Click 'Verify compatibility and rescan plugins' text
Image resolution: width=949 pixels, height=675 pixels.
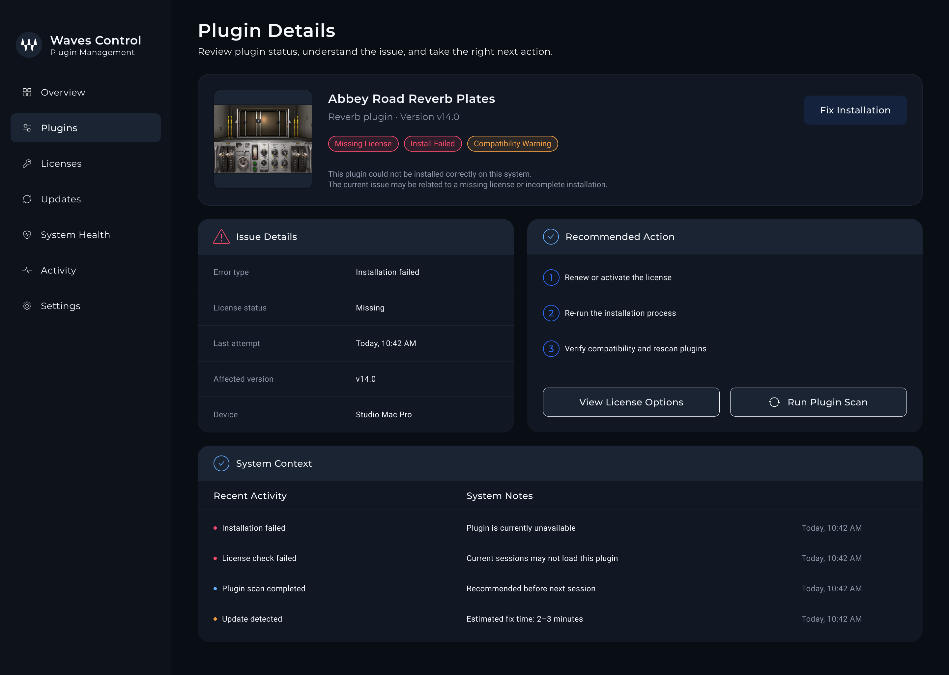point(635,349)
